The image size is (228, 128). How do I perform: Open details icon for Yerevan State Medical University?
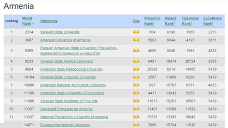pos(136,61)
